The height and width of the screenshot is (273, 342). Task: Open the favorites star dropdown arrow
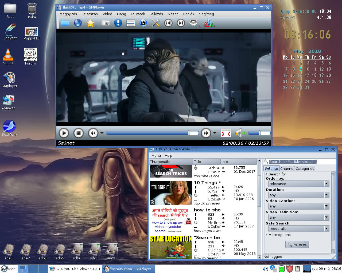[x=96, y=26]
